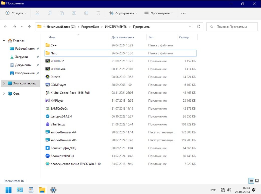Image resolution: width=261 pixels, height=194 pixels.
Task: Open Изображения in sidebar
Action: tap(25, 73)
